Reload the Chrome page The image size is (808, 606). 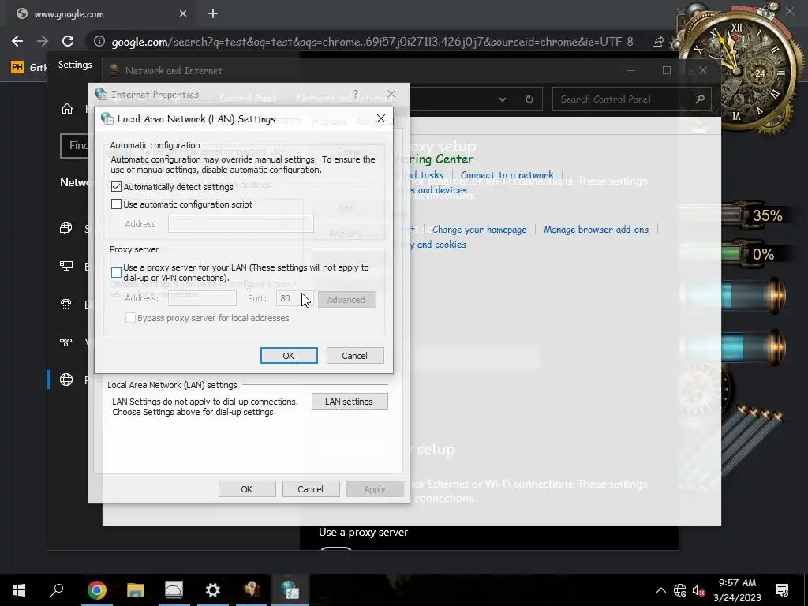pos(68,41)
